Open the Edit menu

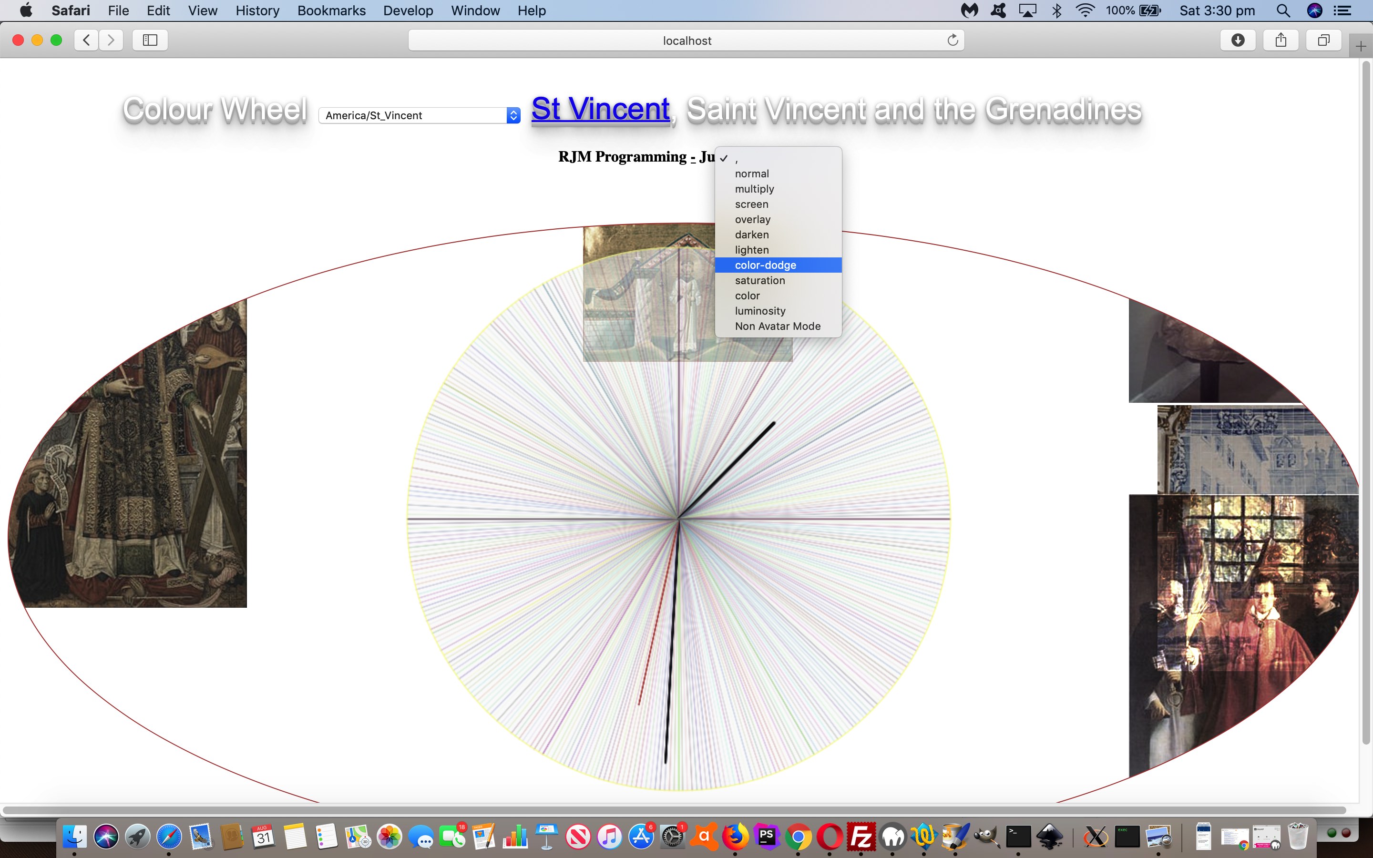click(158, 10)
